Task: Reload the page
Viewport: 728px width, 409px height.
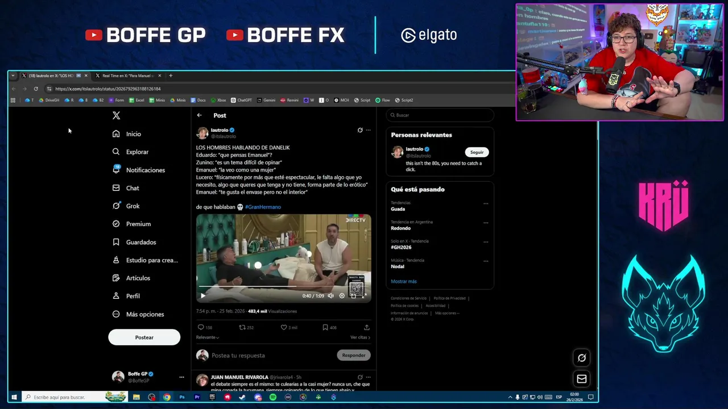Action: [x=36, y=89]
